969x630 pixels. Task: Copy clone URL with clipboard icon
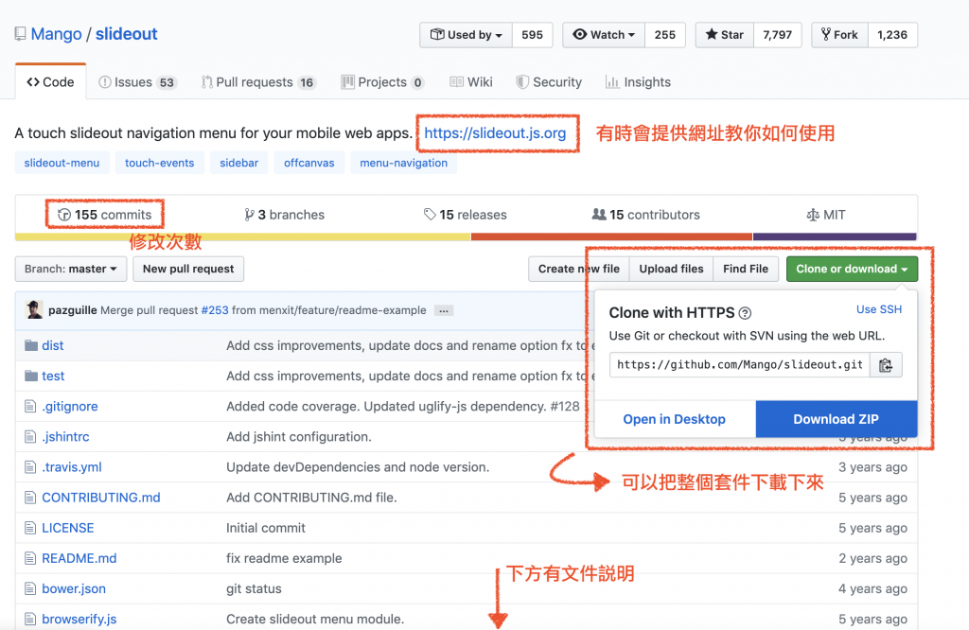click(x=886, y=365)
